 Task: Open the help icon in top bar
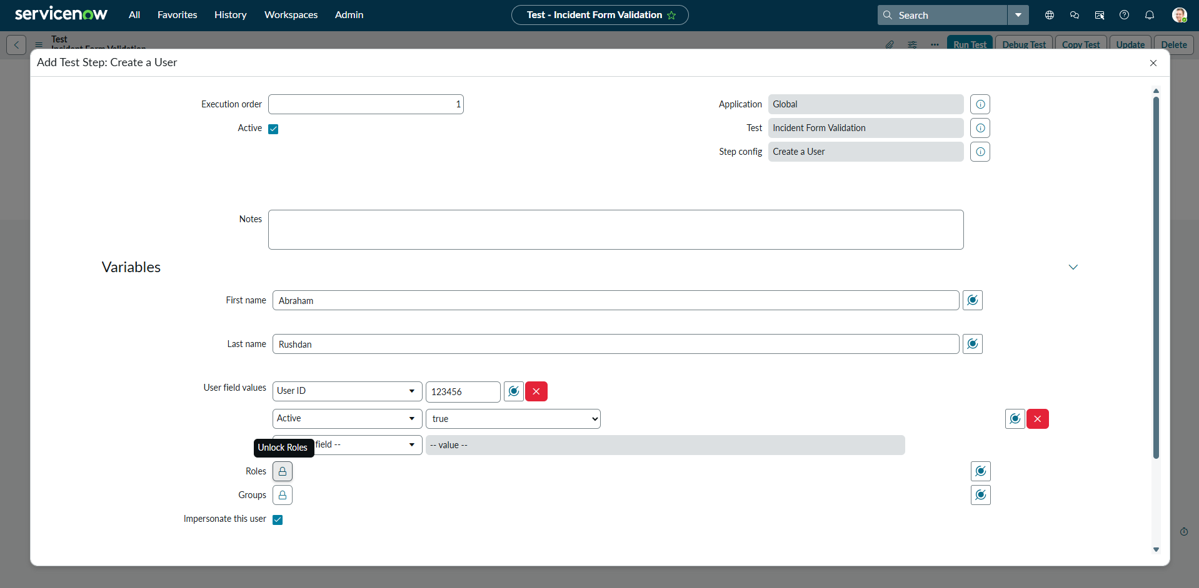coord(1124,15)
